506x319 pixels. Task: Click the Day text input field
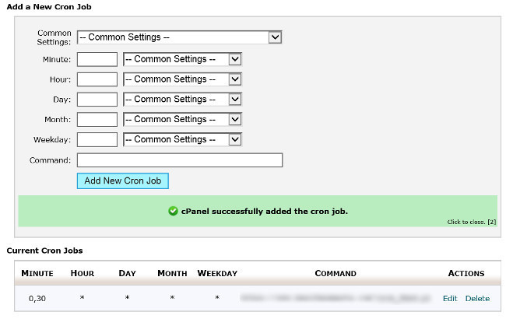(x=97, y=100)
